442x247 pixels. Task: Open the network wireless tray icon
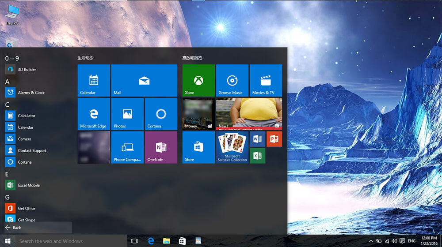point(387,241)
